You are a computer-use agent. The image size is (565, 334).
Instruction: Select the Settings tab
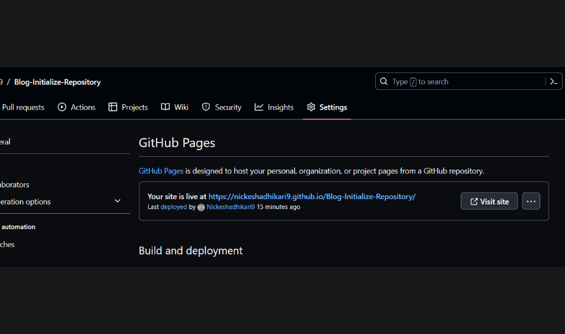coord(327,107)
